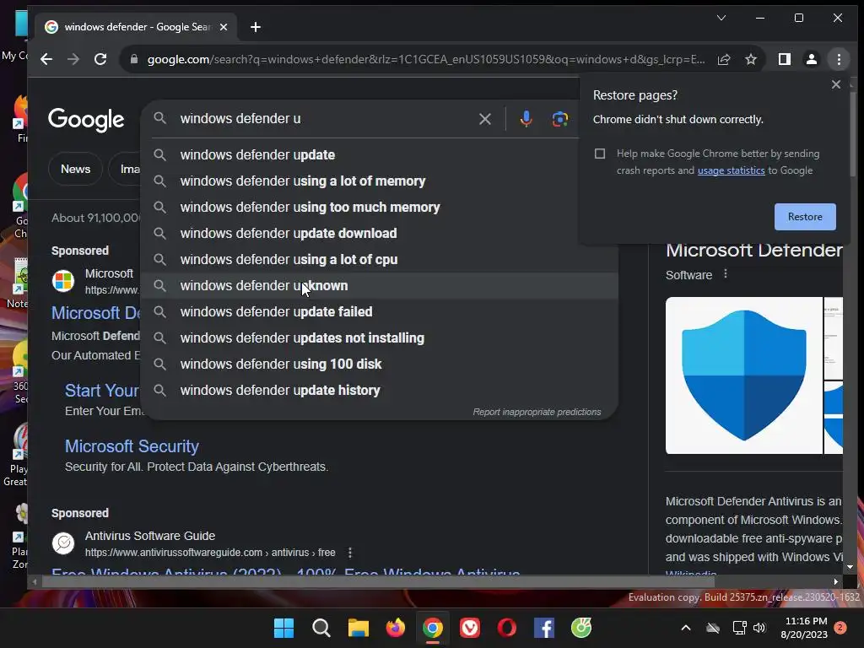The width and height of the screenshot is (864, 648).
Task: Launch File Explorer from taskbar
Action: (358, 628)
